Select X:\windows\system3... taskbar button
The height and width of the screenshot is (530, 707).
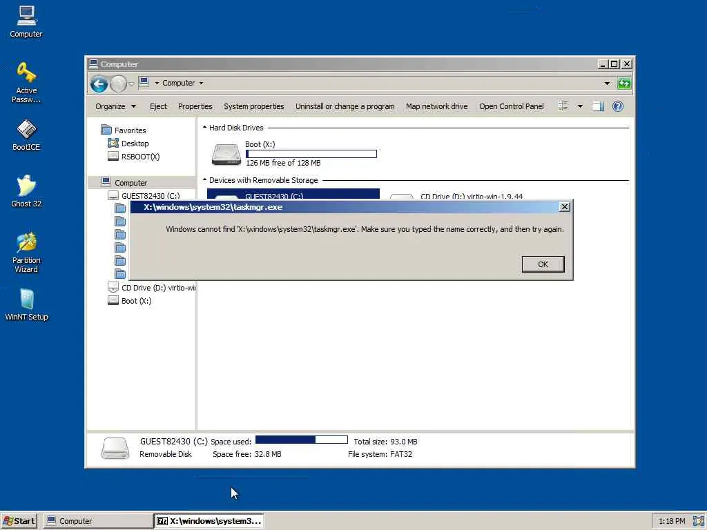(209, 521)
